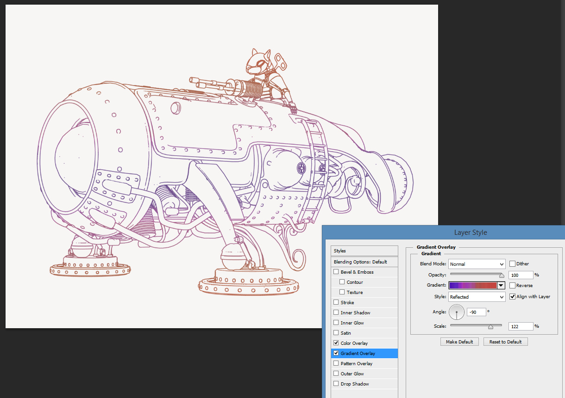Turn on the Drop Shadow checkbox

click(336, 384)
